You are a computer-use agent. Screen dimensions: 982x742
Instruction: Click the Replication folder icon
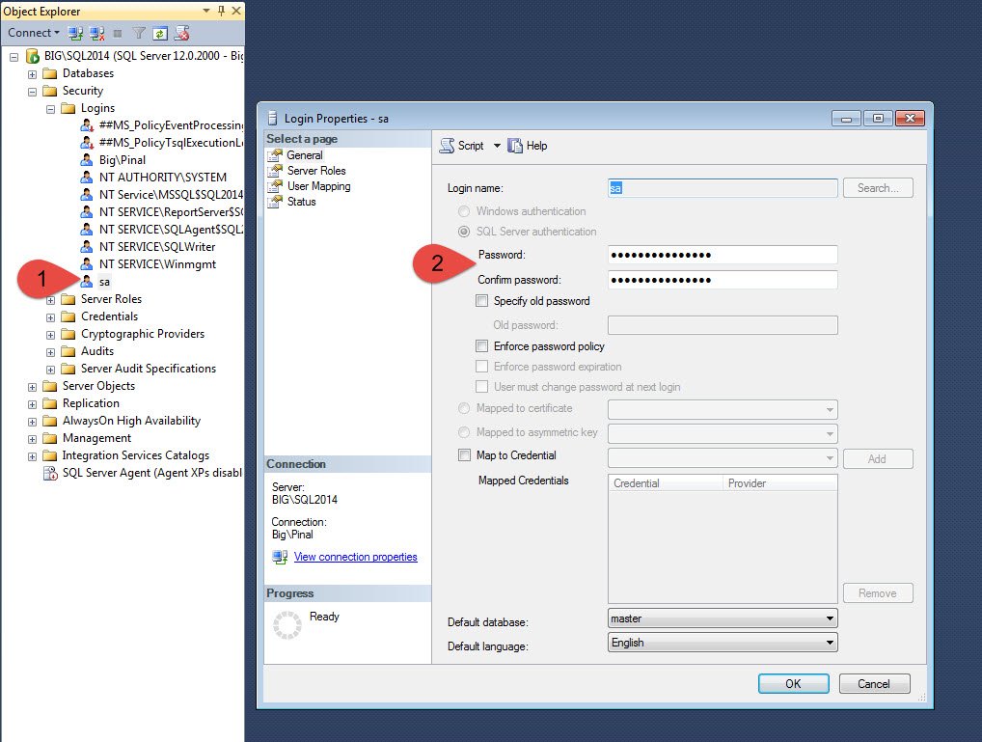[49, 403]
